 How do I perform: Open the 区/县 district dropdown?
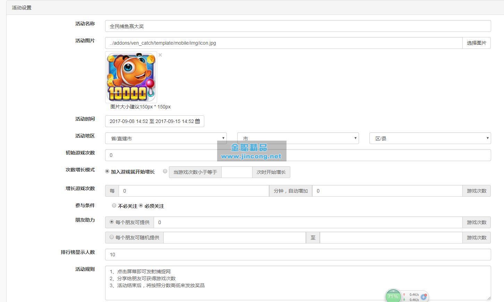click(430, 138)
